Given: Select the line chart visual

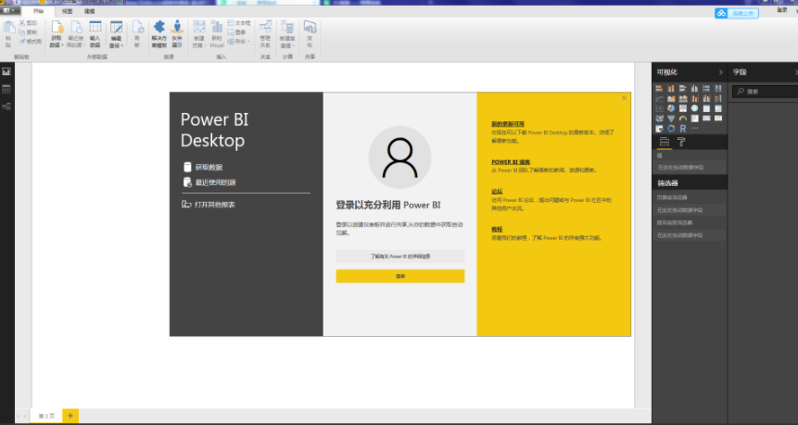Looking at the screenshot, I should [659, 98].
